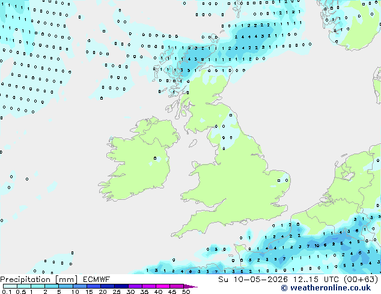Select the 30–35 mm purple legend swatch

point(135,286)
